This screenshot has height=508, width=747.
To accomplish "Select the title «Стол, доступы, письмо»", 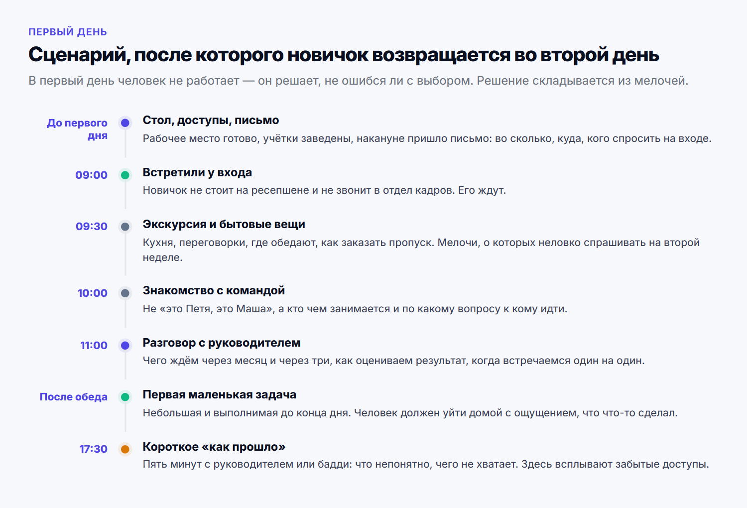I will (x=211, y=120).
